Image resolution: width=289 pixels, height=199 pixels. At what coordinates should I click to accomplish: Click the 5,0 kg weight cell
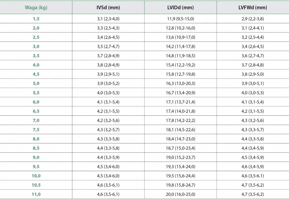36,84
